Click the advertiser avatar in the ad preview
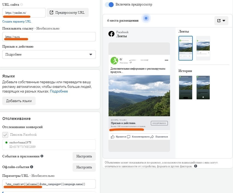Screen dimensions: 233x193 [114, 61]
